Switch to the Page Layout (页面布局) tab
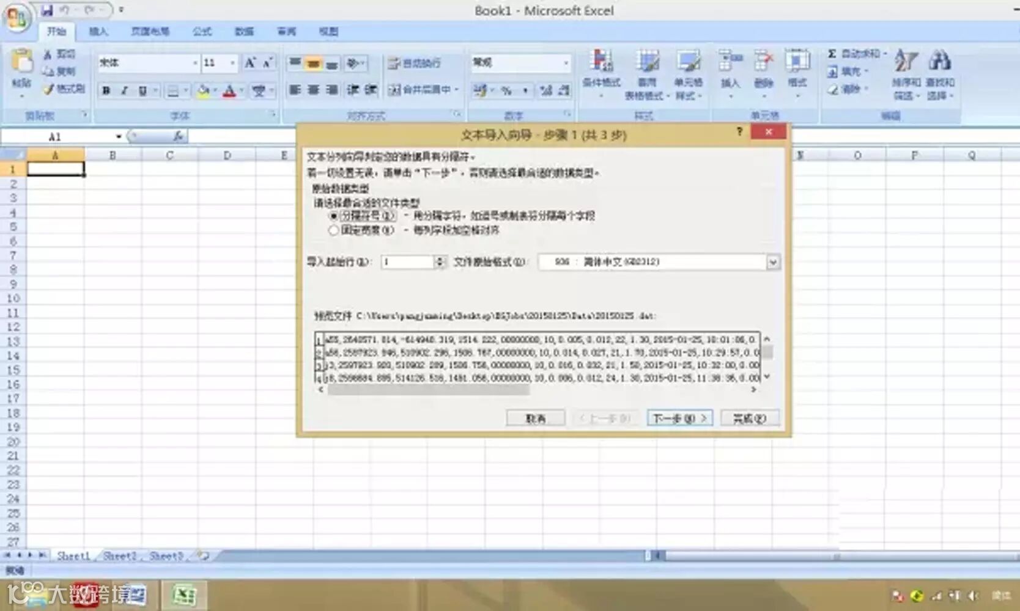Image resolution: width=1020 pixels, height=611 pixels. pyautogui.click(x=150, y=31)
